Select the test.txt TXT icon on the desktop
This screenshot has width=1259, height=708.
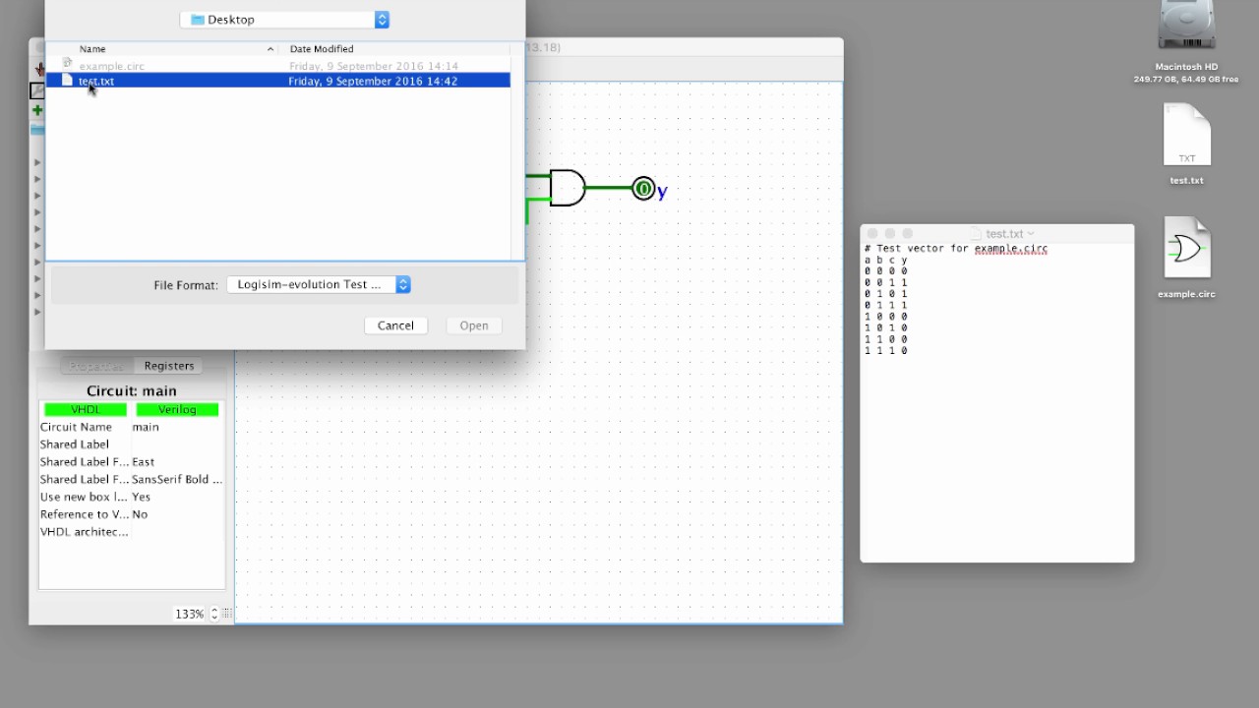1187,136
